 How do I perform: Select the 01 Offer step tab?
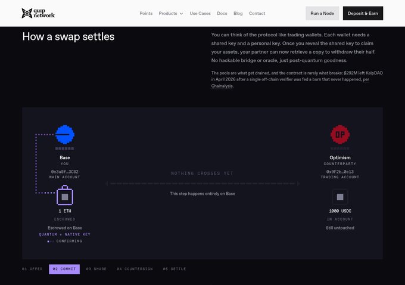(x=32, y=269)
